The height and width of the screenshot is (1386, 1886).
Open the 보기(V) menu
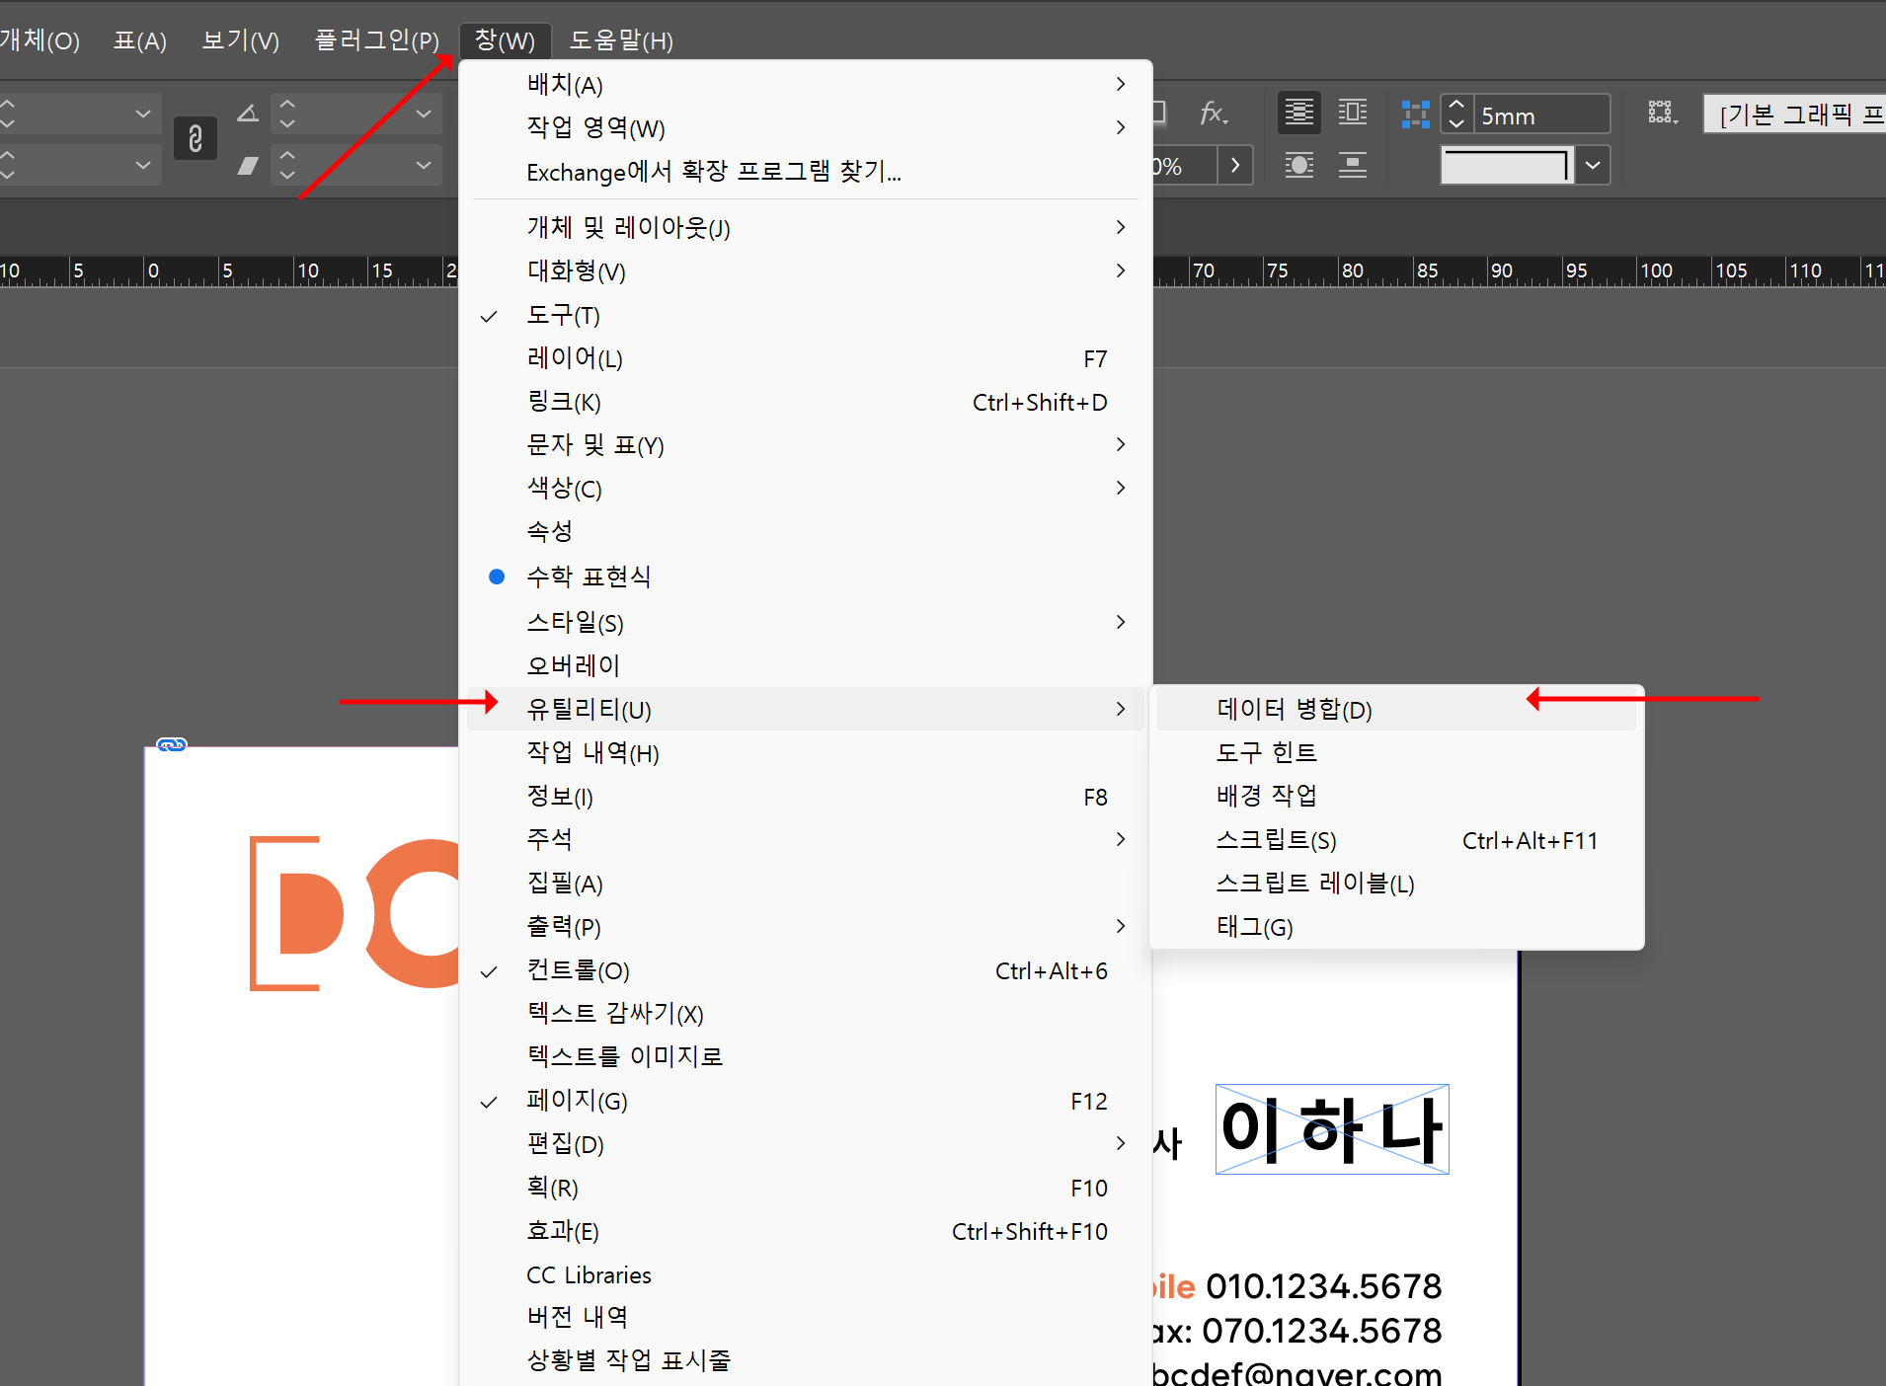(x=239, y=39)
